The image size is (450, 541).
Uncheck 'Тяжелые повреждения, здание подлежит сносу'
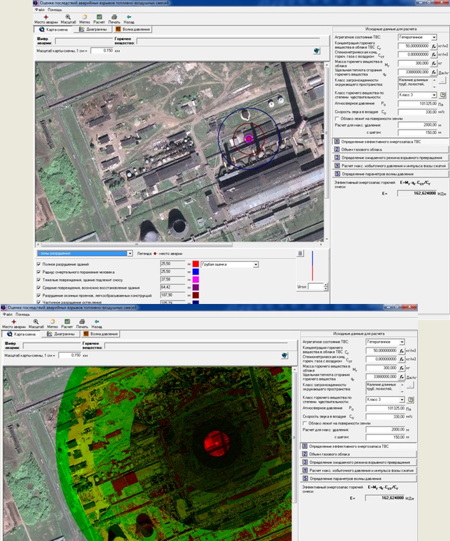[x=39, y=279]
